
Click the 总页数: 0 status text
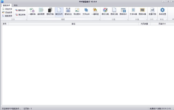point(28,109)
